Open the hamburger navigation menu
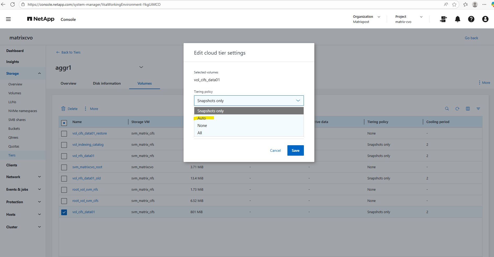This screenshot has width=494, height=257. [8, 19]
